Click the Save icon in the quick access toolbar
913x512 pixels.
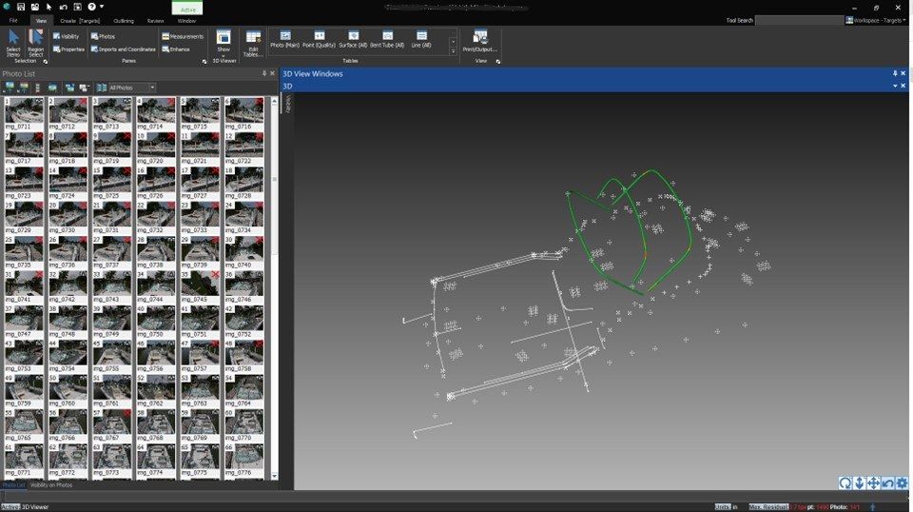[21, 7]
